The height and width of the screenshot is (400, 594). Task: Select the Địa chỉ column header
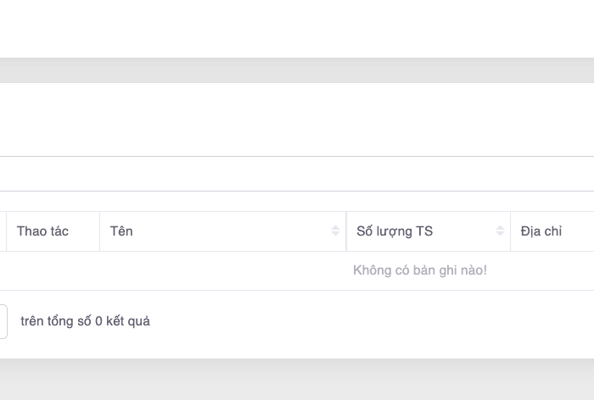541,231
